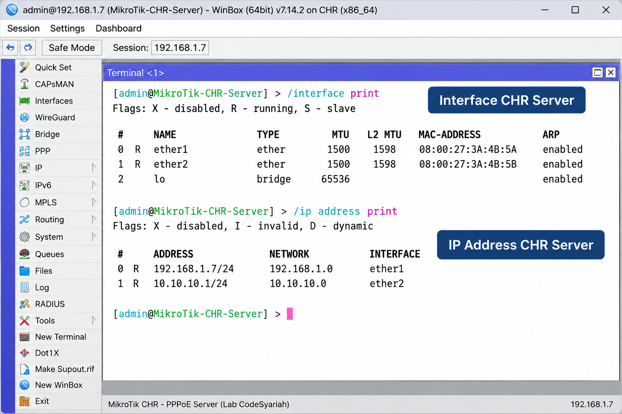Expand the Tools submenu arrow
The height and width of the screenshot is (414, 622).
point(94,321)
